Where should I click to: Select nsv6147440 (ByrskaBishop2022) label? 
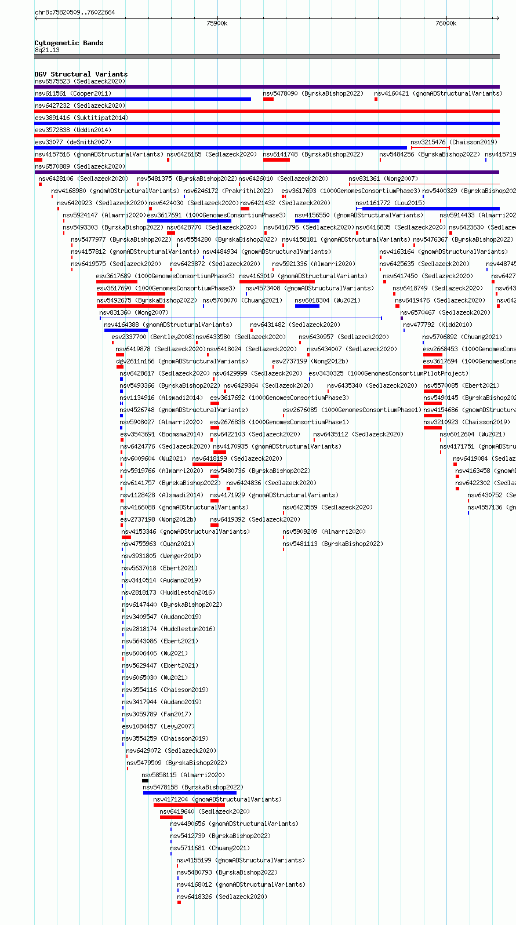(x=172, y=604)
